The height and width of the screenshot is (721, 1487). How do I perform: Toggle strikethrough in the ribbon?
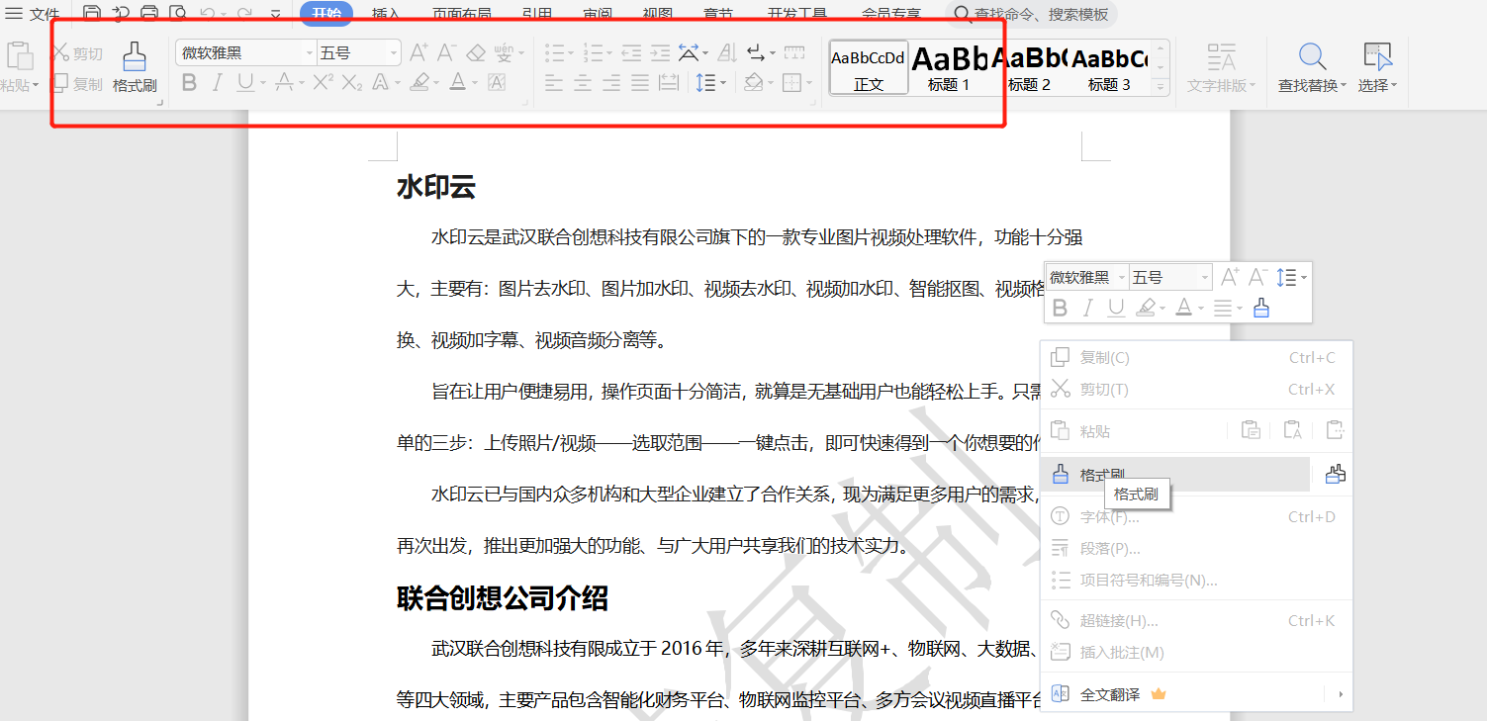point(284,83)
